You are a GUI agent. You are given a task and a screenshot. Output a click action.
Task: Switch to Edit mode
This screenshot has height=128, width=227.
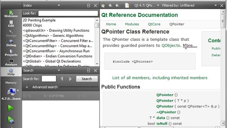[x=11, y=24]
